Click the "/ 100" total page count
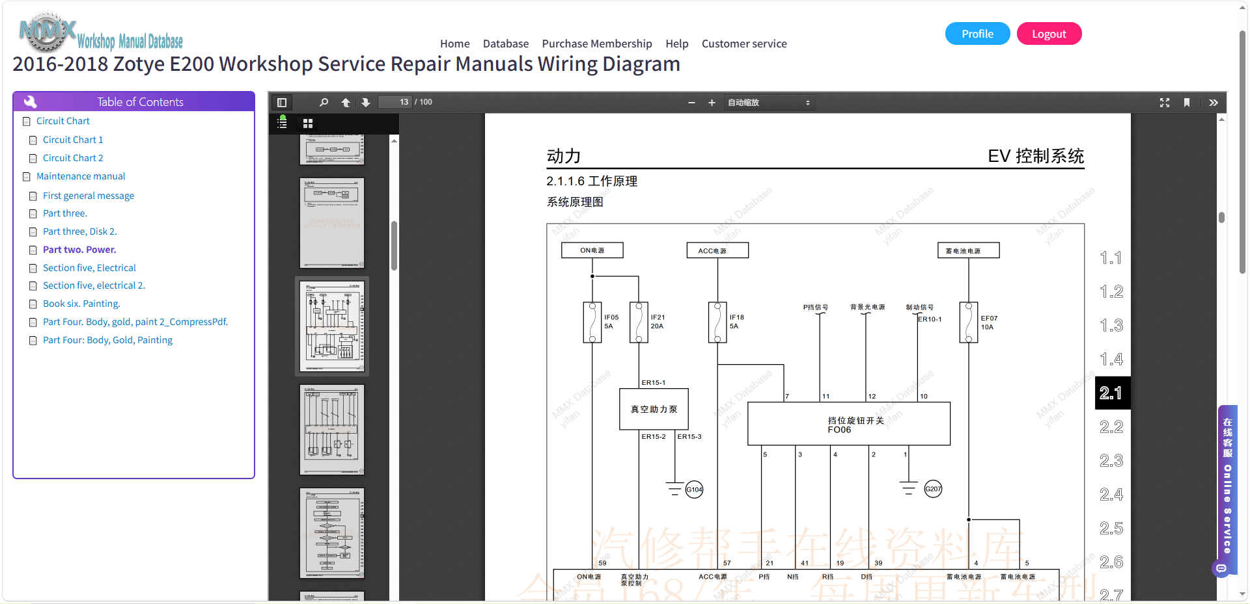Screen dimensions: 1250x604 tap(424, 102)
